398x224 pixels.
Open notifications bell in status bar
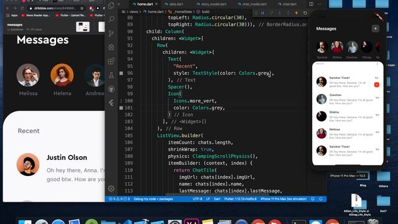[321, 199]
